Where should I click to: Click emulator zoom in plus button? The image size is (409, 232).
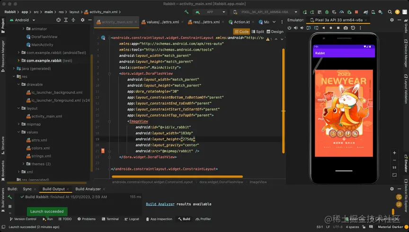(394, 153)
